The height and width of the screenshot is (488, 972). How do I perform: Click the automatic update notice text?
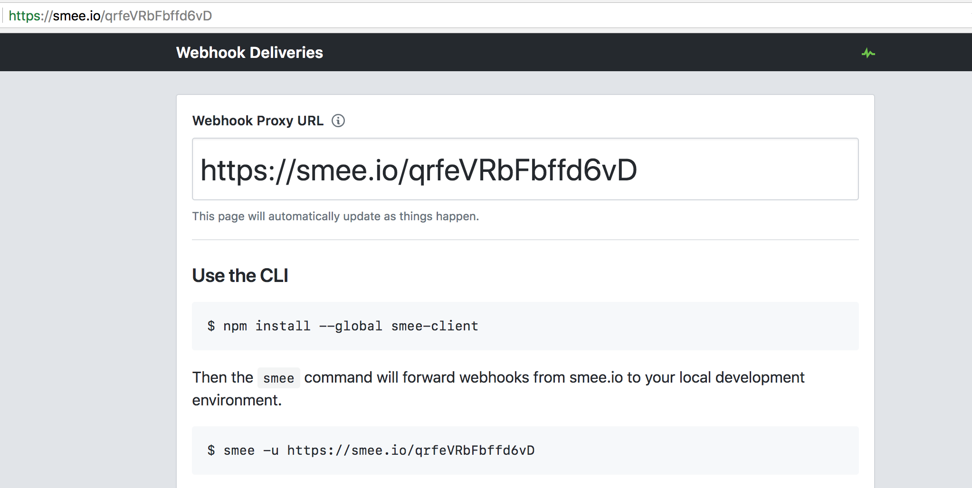click(x=335, y=216)
